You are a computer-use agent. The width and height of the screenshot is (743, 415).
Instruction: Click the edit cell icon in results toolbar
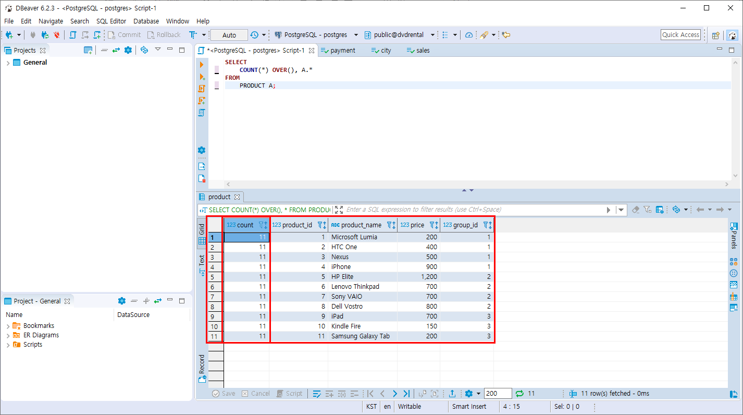[317, 394]
